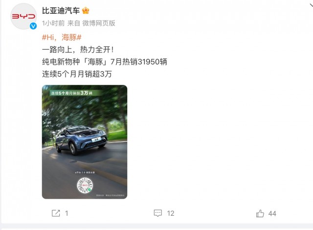Click the comment count 12

pos(171,213)
